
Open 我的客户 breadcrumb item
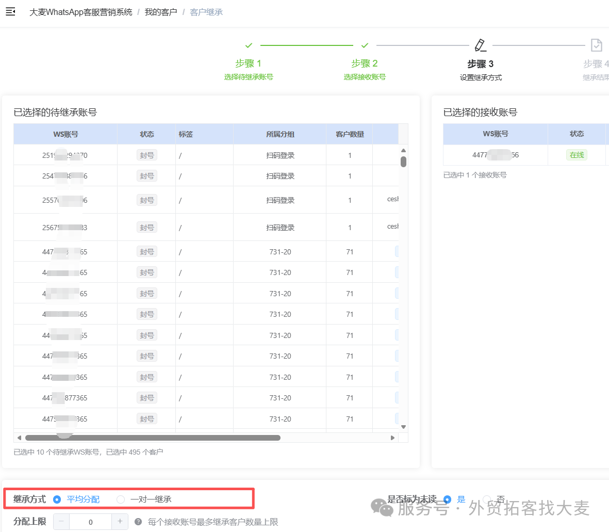(161, 12)
